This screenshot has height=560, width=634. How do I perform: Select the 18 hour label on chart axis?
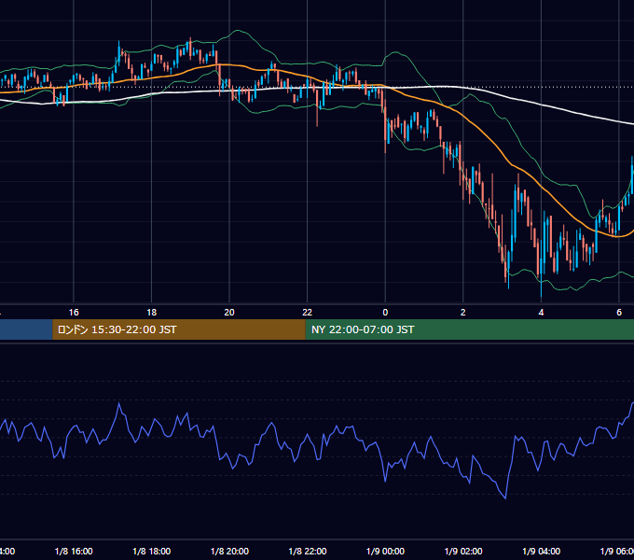tap(152, 313)
